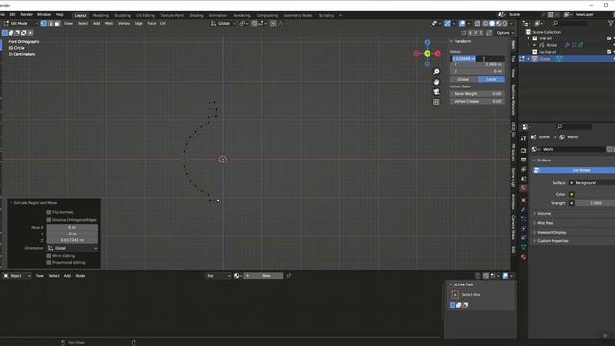Open Object type dropdown in node editor
The height and width of the screenshot is (346, 615).
coord(17,276)
